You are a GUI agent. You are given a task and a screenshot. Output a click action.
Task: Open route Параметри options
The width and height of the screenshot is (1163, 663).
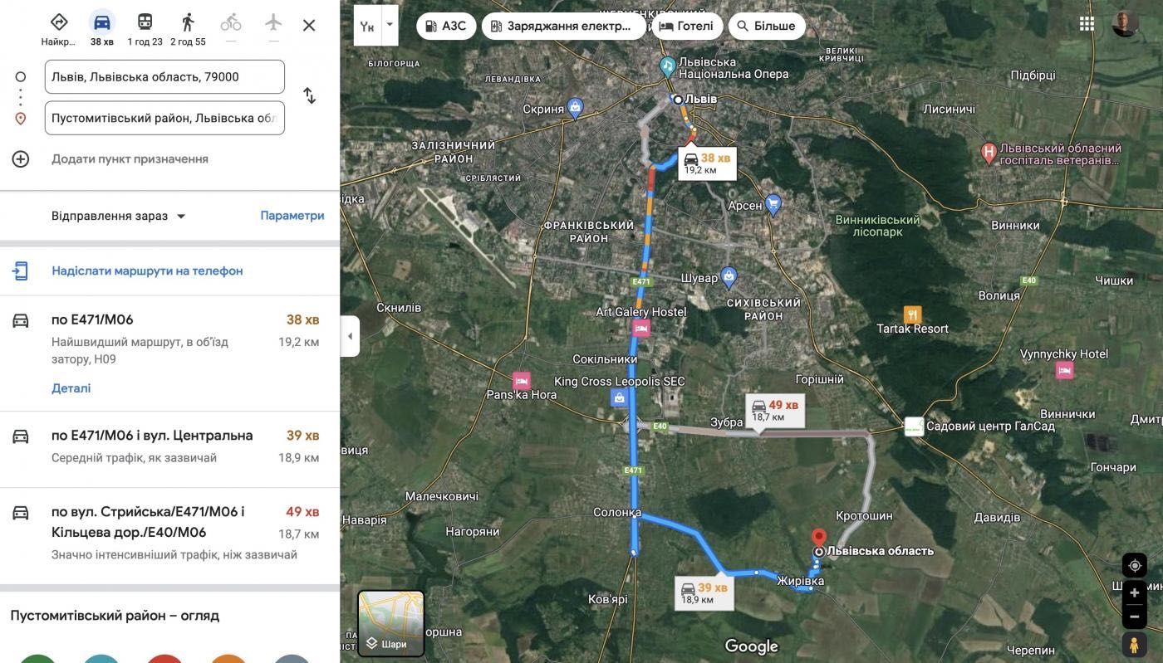coord(292,215)
